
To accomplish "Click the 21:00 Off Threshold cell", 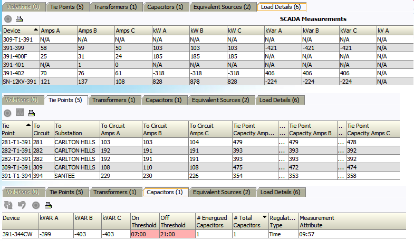I will [177, 234].
